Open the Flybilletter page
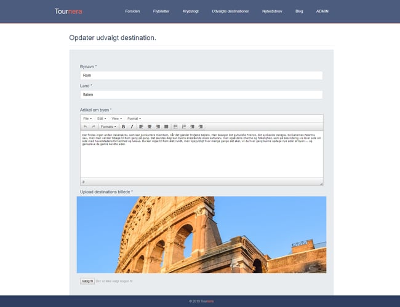This screenshot has height=307, width=400. 161,11
